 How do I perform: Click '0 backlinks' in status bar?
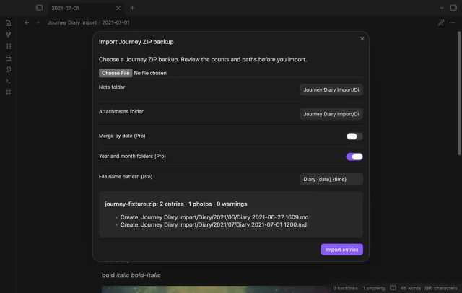[345, 288]
